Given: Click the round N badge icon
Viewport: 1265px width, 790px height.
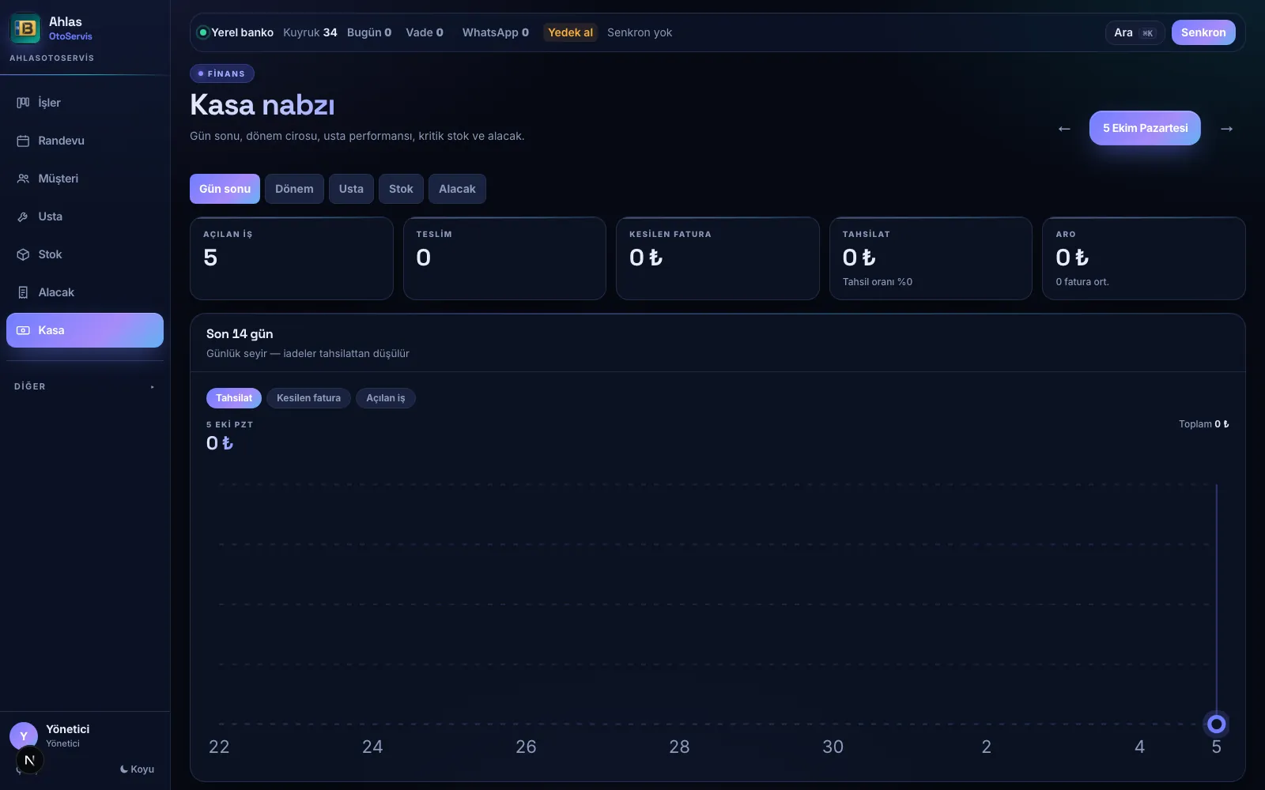Looking at the screenshot, I should point(29,761).
